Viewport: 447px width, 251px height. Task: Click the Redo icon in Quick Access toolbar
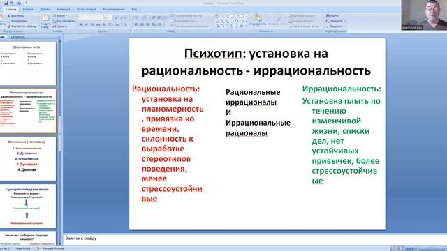coord(19,3)
